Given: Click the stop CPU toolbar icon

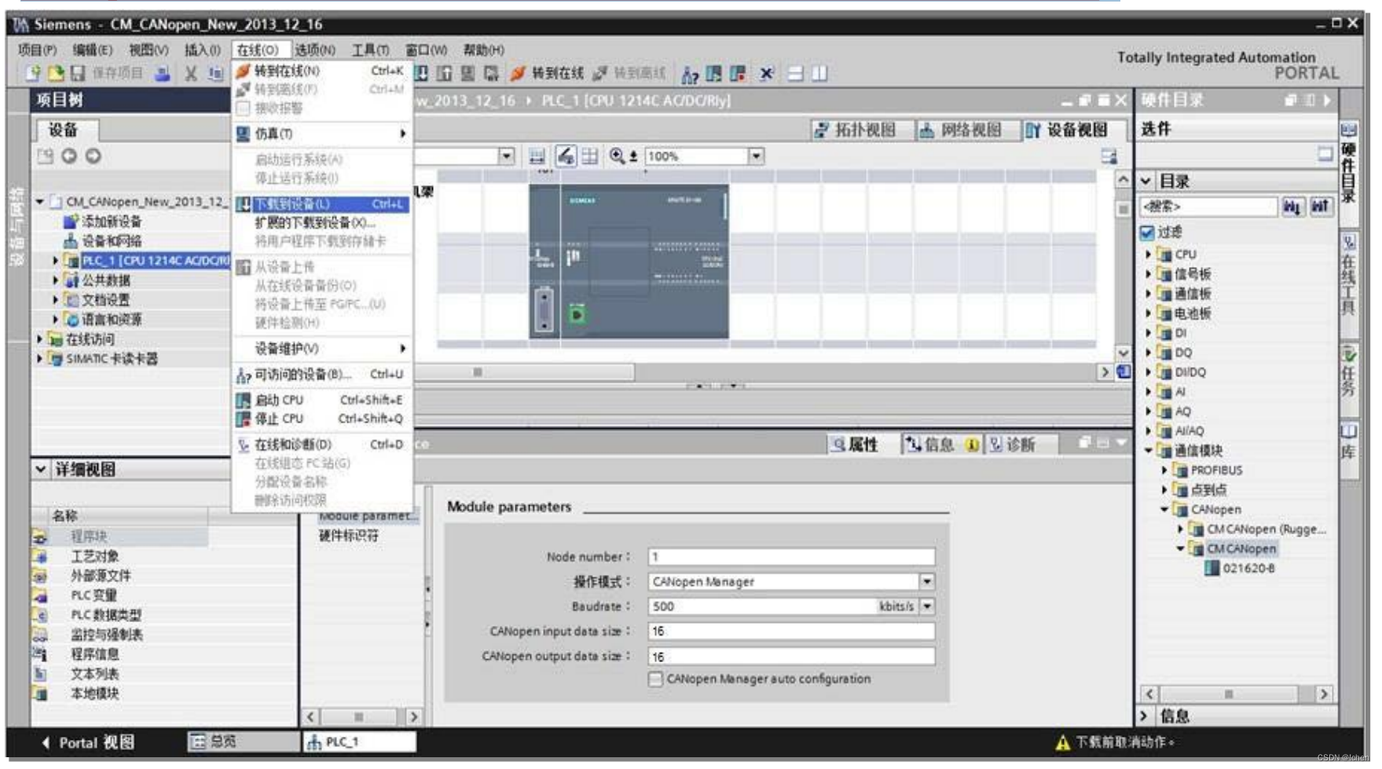Looking at the screenshot, I should point(737,74).
